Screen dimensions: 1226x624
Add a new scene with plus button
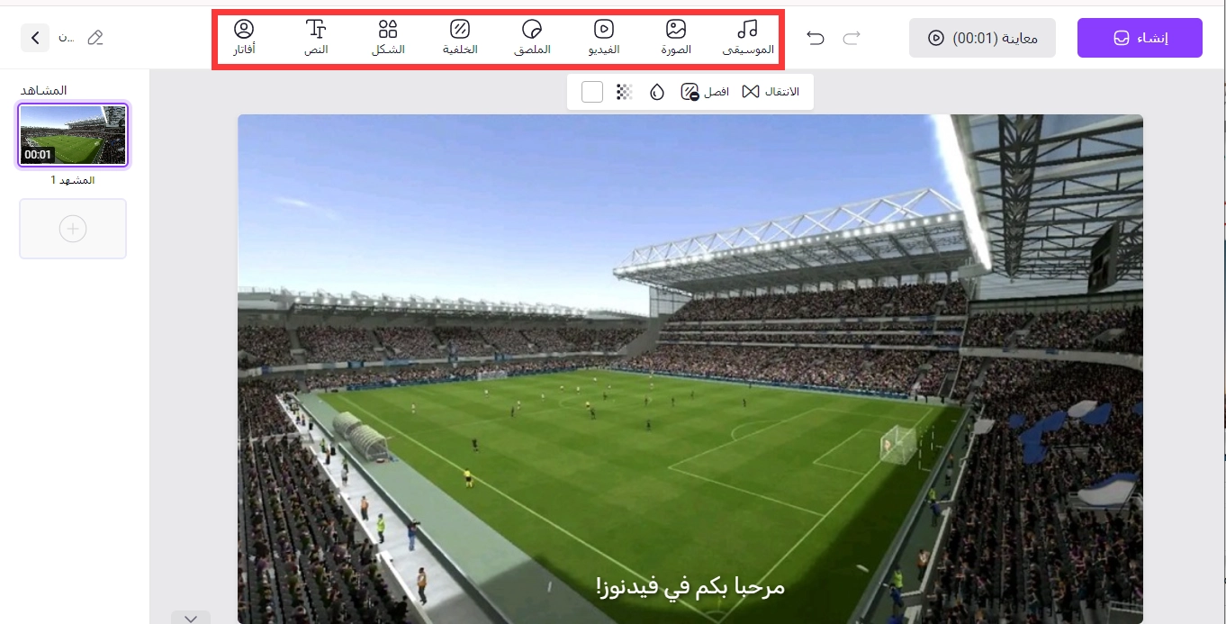(73, 229)
